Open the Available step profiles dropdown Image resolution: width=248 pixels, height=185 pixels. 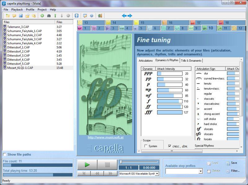pos(200,171)
